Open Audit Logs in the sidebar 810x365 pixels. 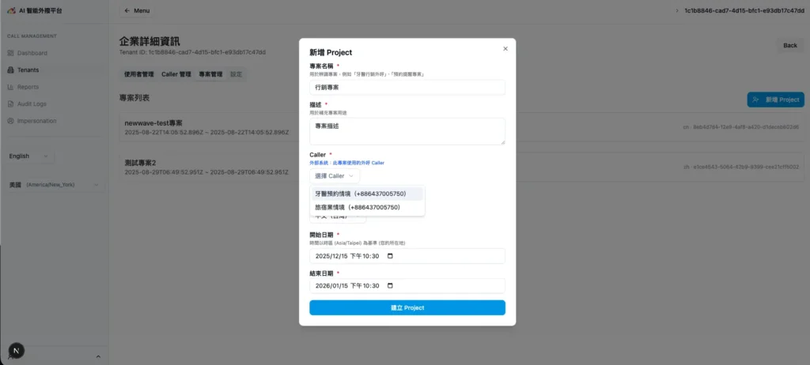click(x=32, y=103)
